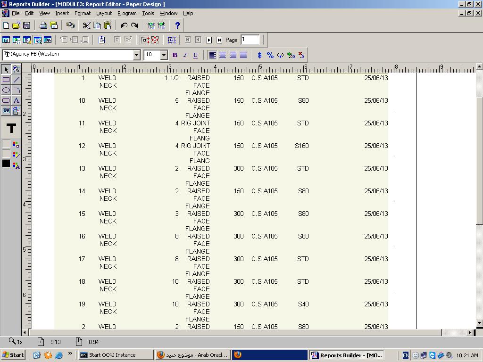Expand the font size dropdown
The height and width of the screenshot is (362, 483).
coord(164,55)
